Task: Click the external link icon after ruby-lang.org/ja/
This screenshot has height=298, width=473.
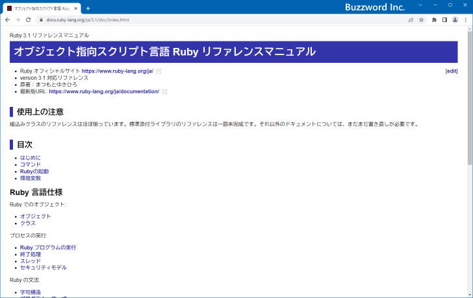Action: pos(159,71)
